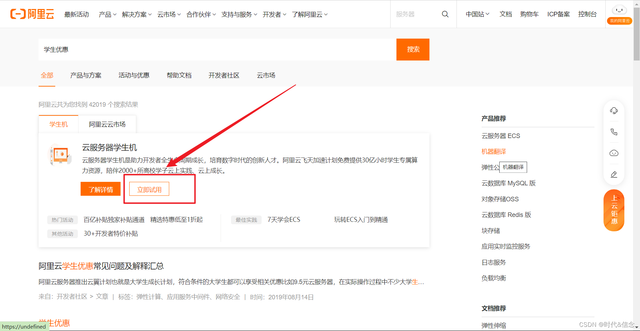Expand the 了解阿里云 dropdown menu

point(310,14)
